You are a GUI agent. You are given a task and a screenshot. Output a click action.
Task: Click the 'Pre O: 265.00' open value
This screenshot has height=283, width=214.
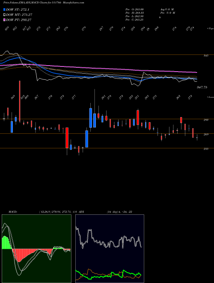(134, 9)
